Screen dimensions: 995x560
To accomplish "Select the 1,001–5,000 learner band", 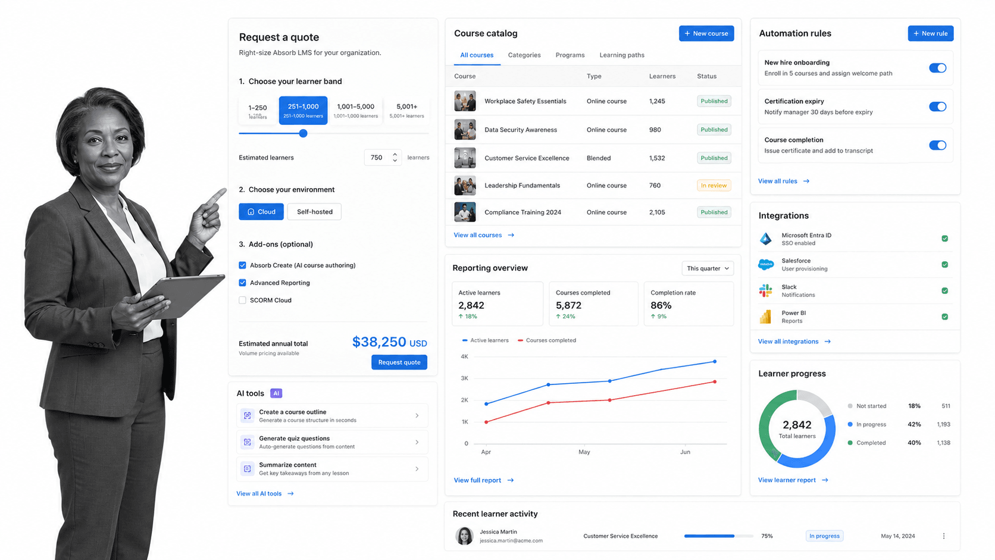I will pyautogui.click(x=356, y=111).
